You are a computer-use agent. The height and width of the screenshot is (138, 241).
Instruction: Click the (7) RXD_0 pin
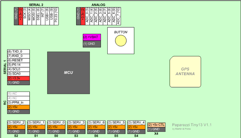pyautogui.click(x=19, y=56)
